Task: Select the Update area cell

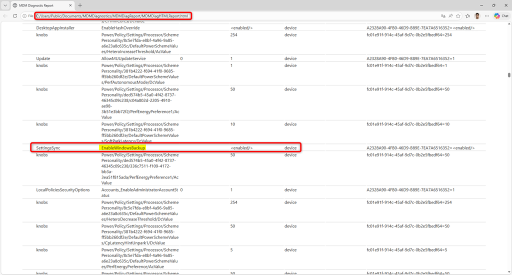Action: 43,58
